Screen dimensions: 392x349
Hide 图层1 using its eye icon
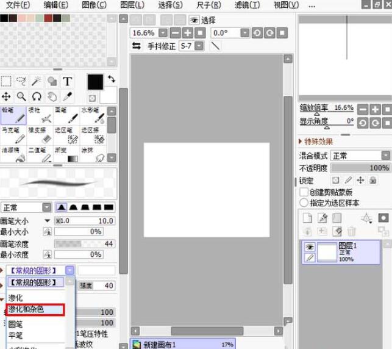[x=310, y=247]
